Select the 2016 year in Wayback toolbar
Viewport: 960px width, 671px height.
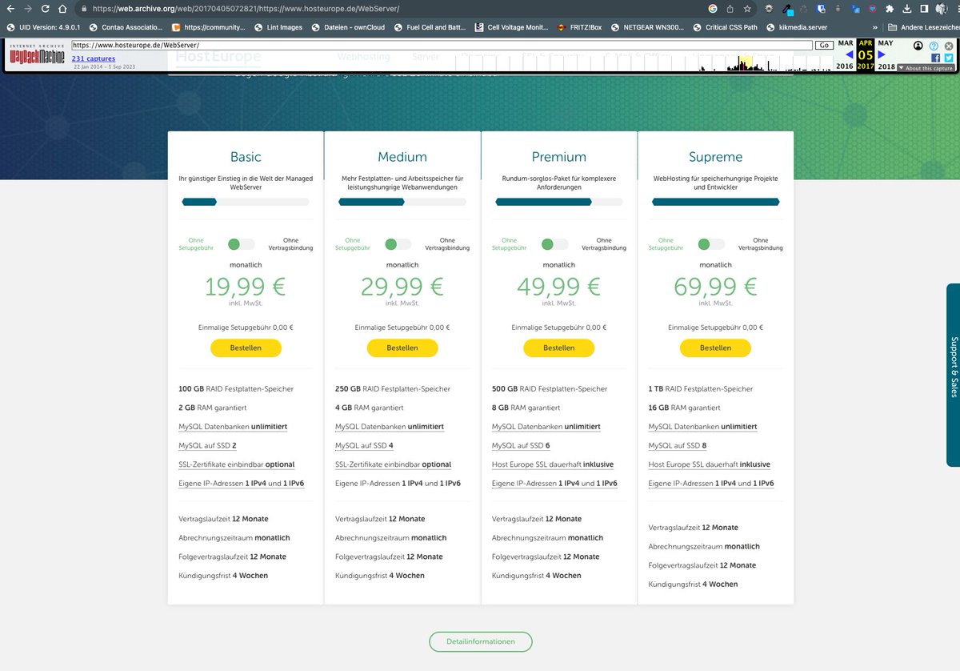pyautogui.click(x=845, y=66)
